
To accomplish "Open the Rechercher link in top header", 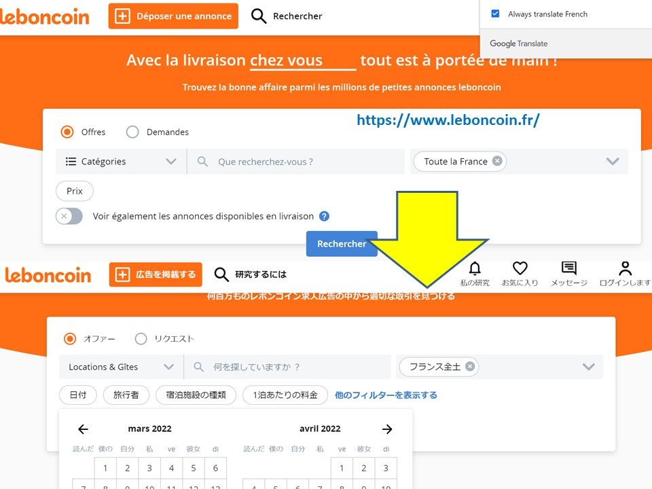I will pyautogui.click(x=297, y=16).
